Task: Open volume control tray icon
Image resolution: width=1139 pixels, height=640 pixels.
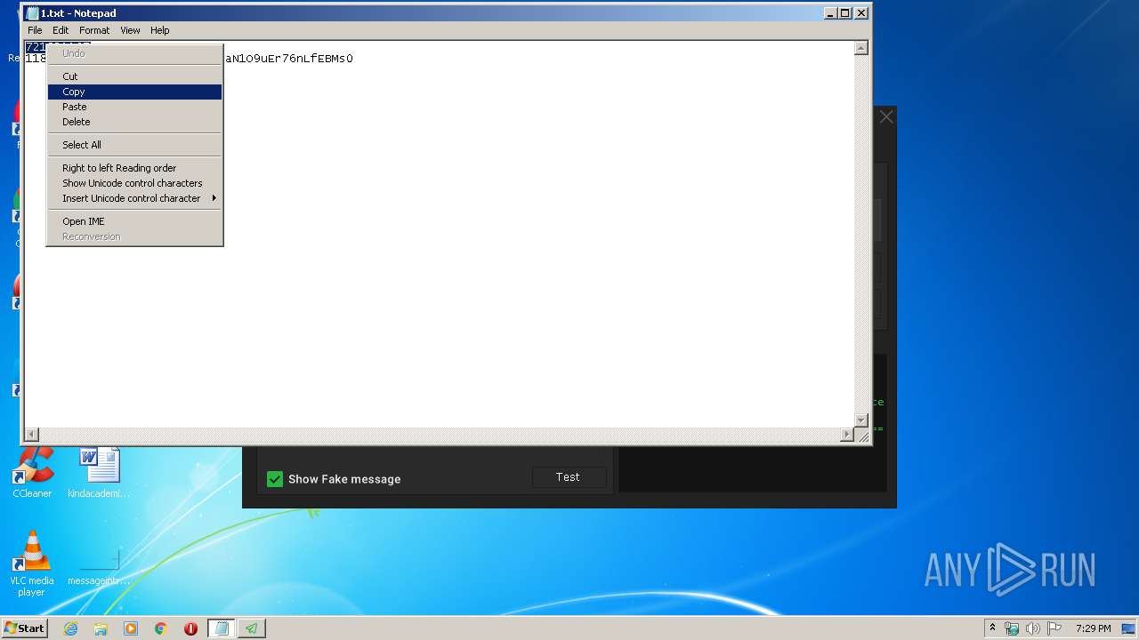Action: (x=1033, y=628)
